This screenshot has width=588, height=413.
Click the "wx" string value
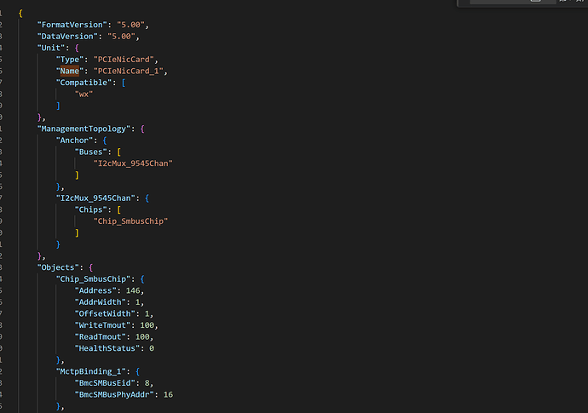coord(84,94)
